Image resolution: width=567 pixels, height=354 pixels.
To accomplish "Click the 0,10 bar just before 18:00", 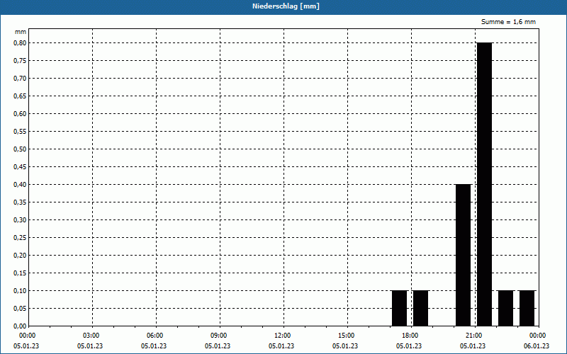I will (x=400, y=308).
